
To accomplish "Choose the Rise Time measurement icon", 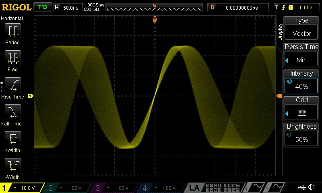I will pos(12,86).
